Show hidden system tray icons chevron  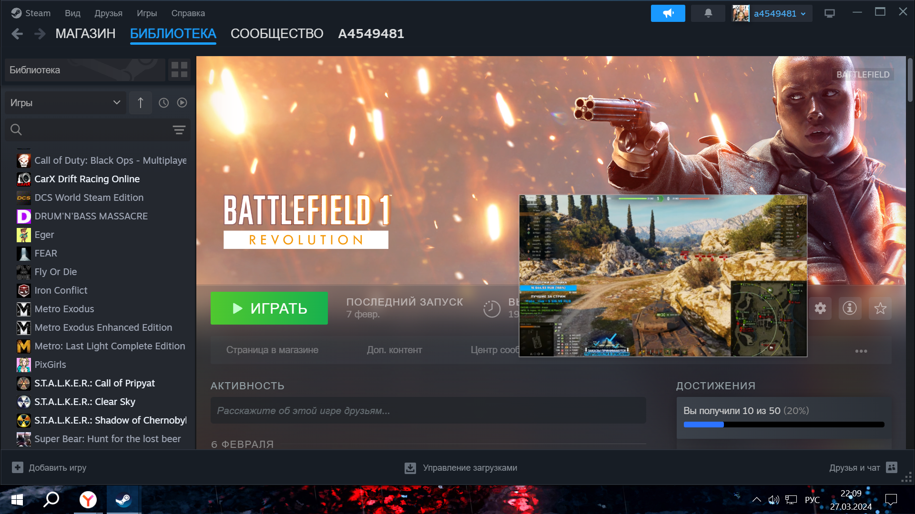click(756, 500)
